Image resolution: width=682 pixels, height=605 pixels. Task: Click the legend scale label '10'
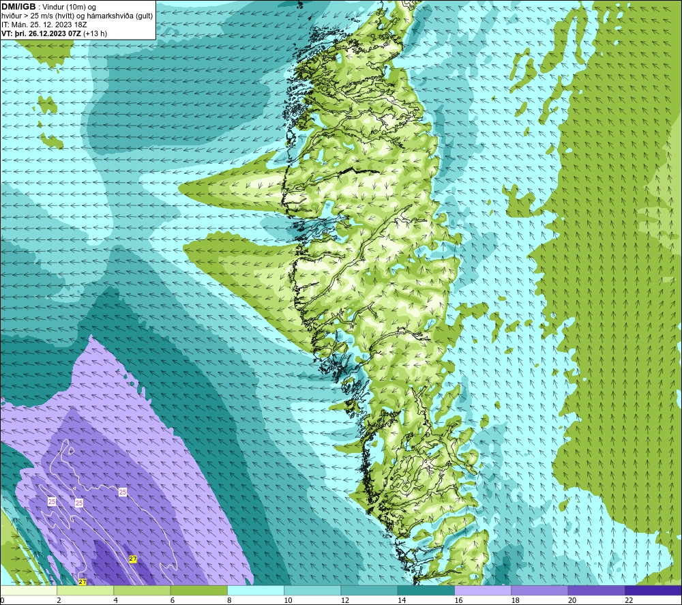point(288,601)
